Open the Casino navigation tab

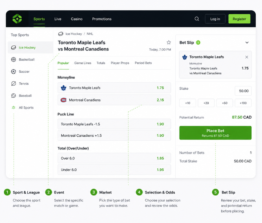pos(77,19)
